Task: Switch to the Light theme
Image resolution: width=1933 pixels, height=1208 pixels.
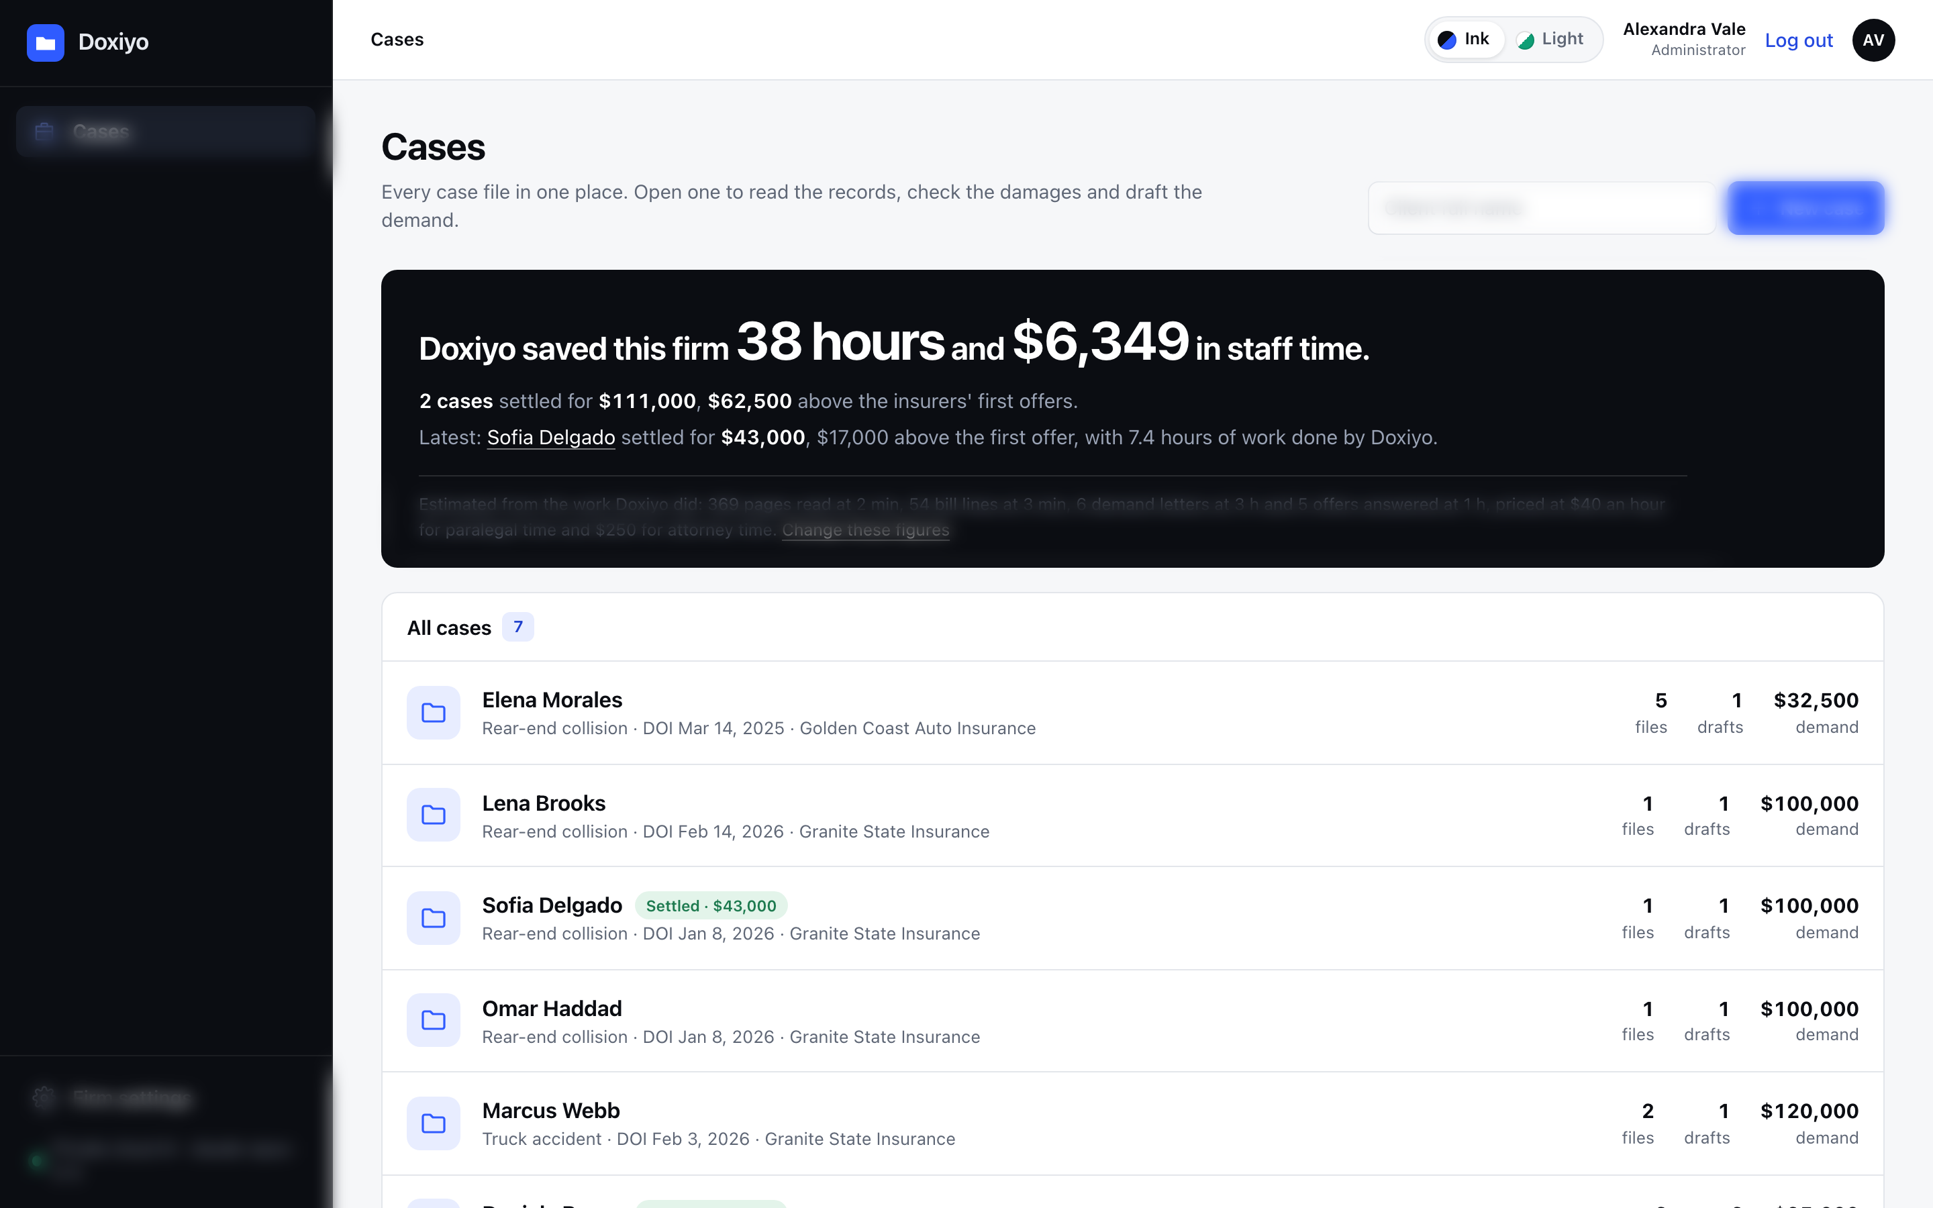Action: pyautogui.click(x=1550, y=39)
